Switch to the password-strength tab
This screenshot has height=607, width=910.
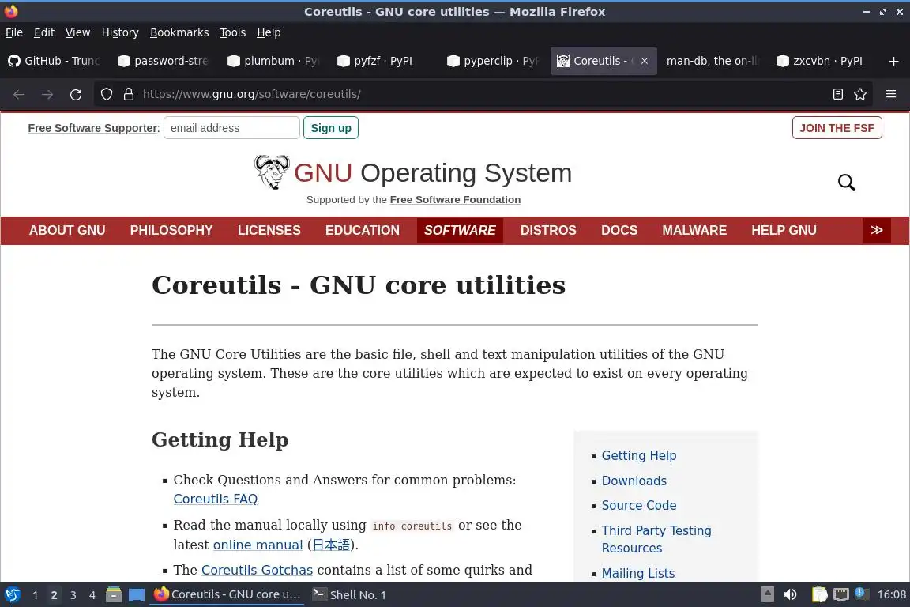(164, 61)
